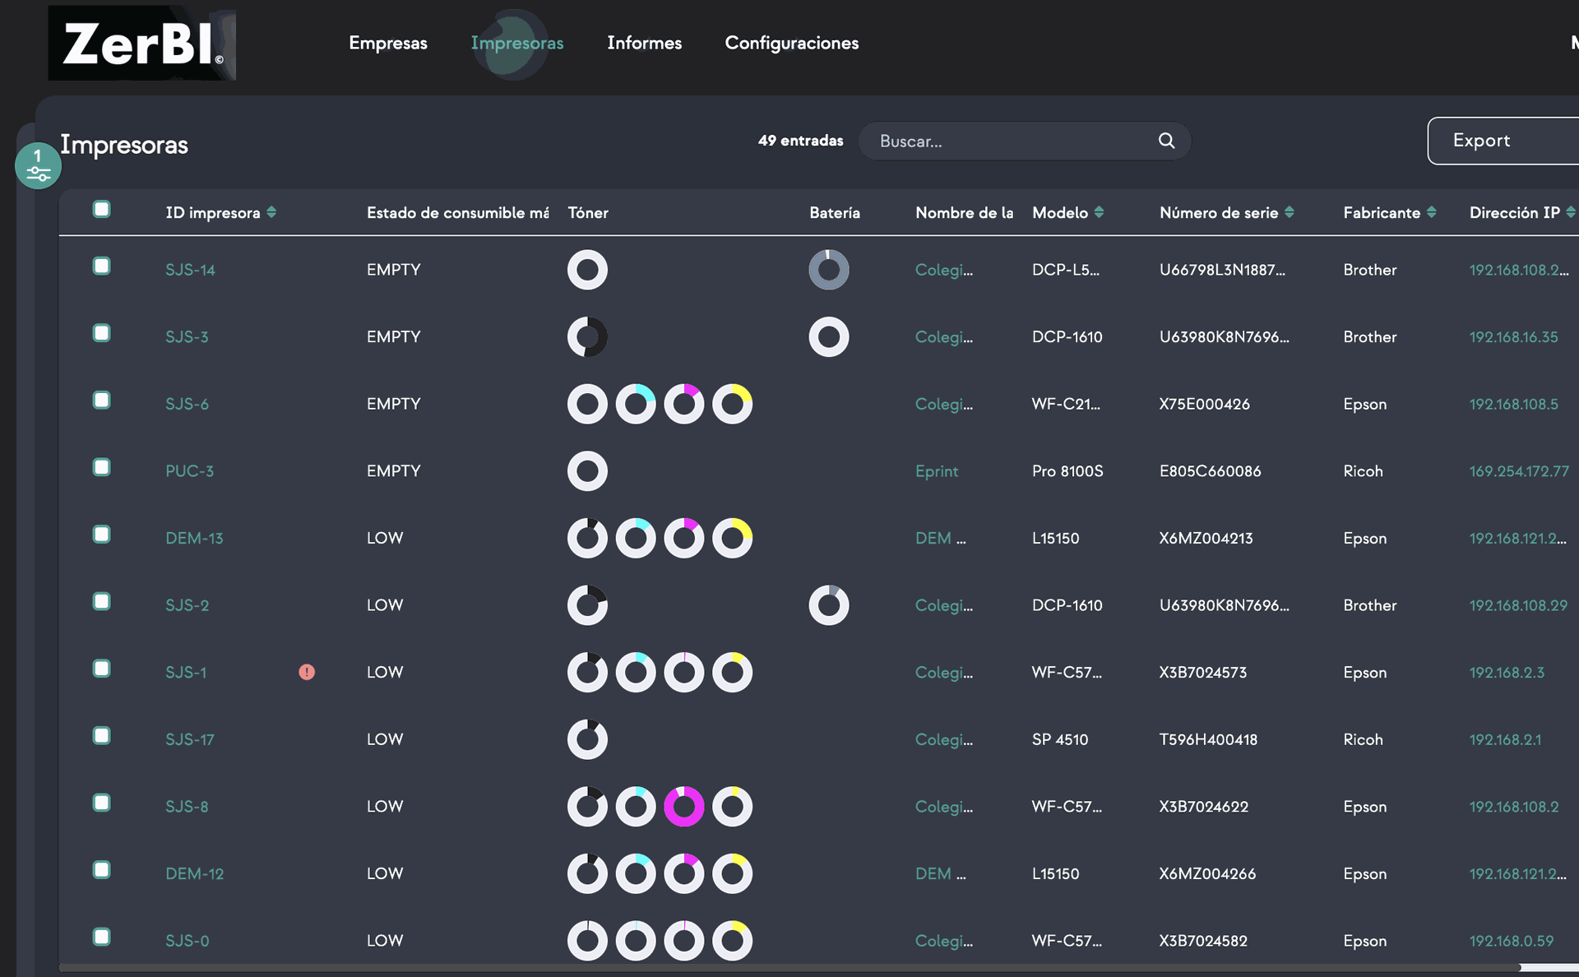Click the red alert icon on SJS-1
Image resolution: width=1579 pixels, height=977 pixels.
click(x=307, y=672)
